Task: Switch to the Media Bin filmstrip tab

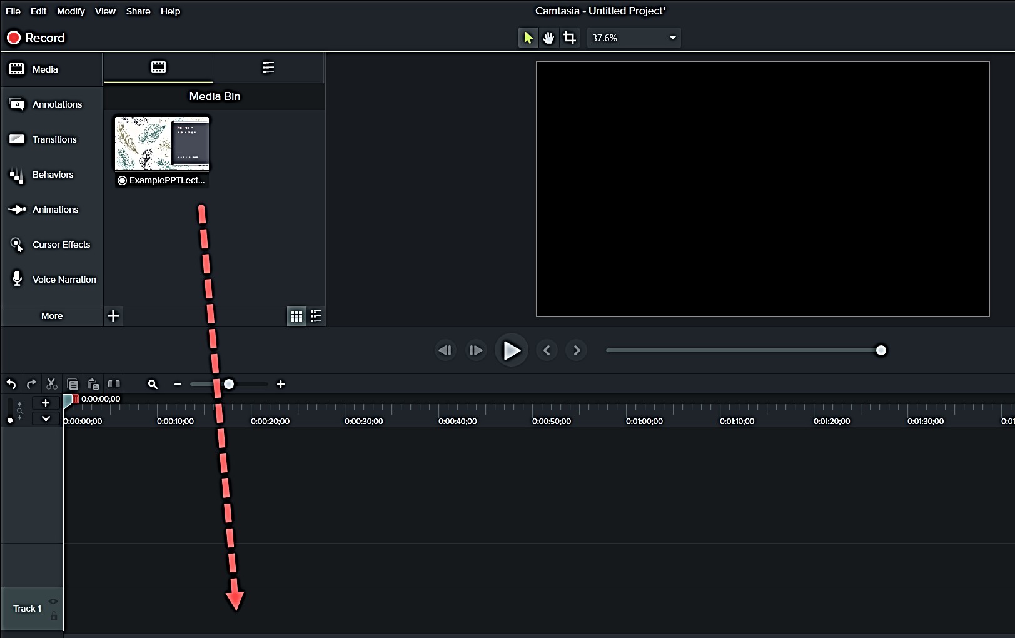Action: [x=158, y=67]
